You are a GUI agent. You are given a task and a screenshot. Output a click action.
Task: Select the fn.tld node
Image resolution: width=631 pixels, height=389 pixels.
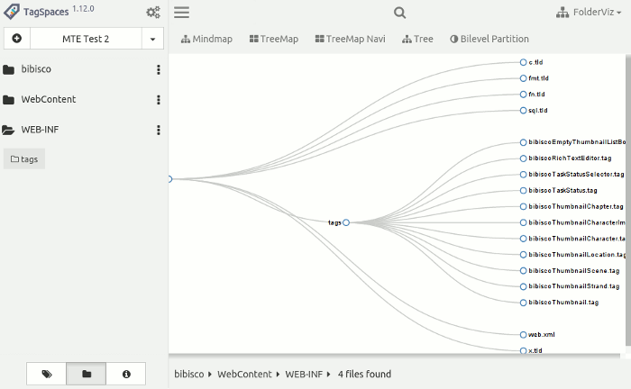tap(532, 95)
